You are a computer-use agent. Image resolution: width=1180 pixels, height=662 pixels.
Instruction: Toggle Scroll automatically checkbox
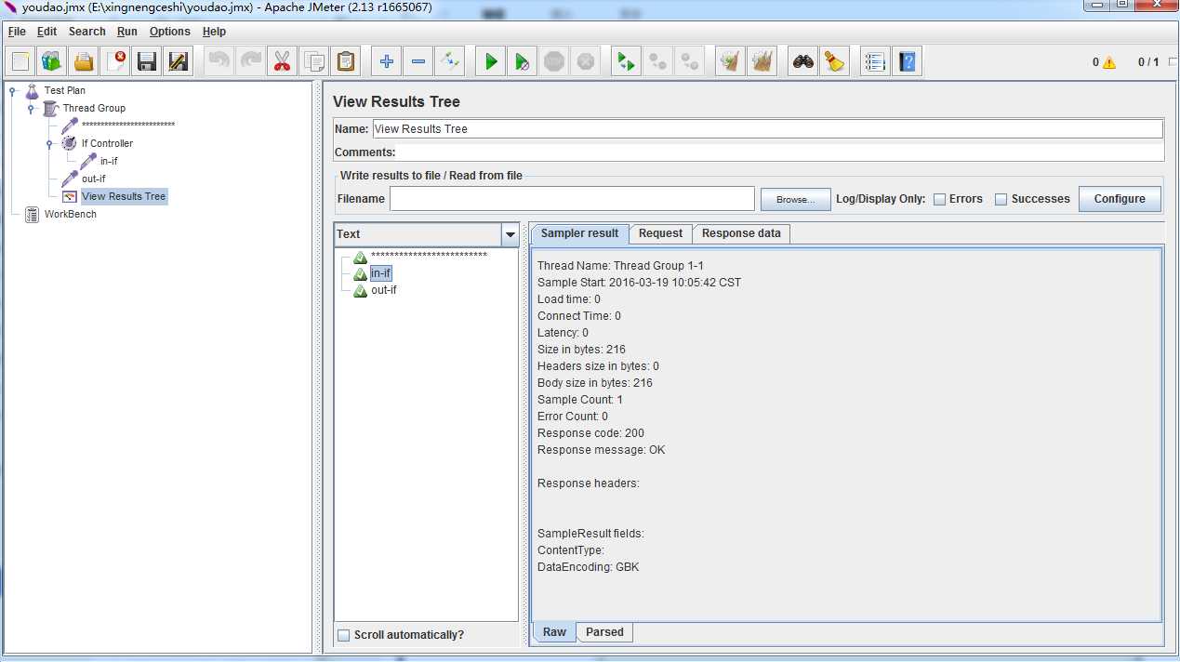click(344, 635)
